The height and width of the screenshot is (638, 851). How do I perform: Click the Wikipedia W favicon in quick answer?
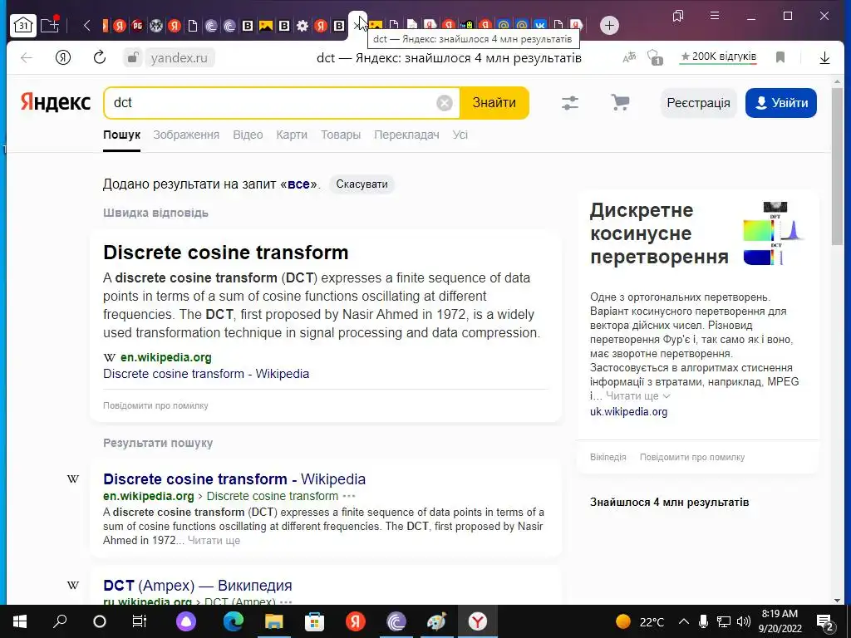[x=109, y=357]
